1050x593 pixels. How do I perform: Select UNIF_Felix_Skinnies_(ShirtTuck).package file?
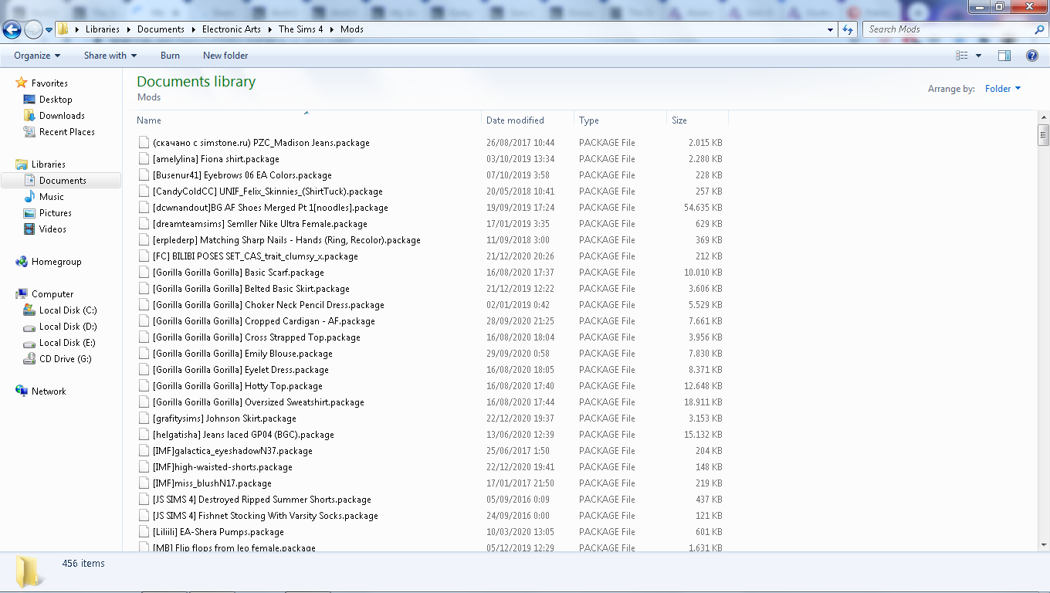[268, 191]
